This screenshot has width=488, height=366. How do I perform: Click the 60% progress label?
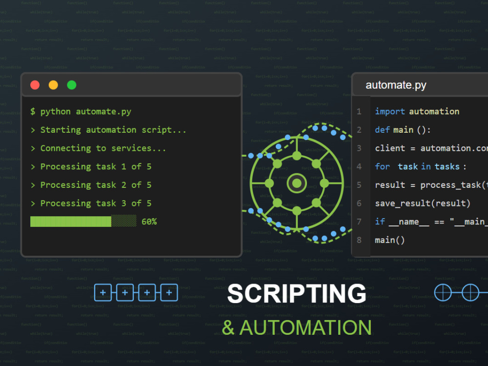click(x=149, y=222)
